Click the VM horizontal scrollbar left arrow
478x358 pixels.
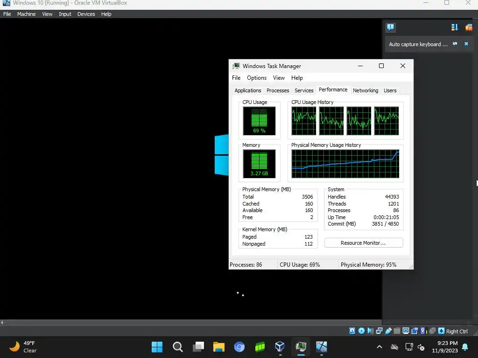click(x=2, y=323)
